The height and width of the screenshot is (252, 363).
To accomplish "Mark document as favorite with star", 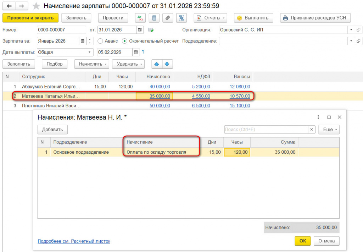I will 36,6.
